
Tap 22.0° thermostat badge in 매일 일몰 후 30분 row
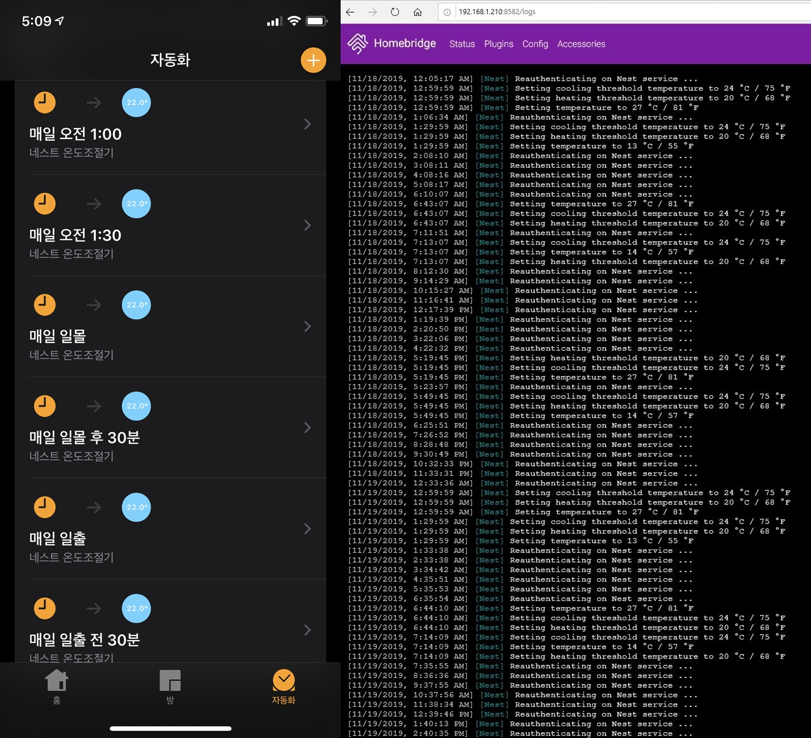[137, 406]
